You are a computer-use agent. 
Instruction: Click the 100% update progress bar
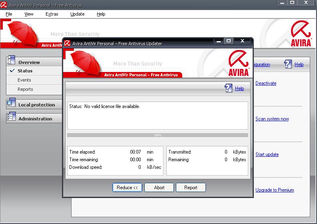158,135
